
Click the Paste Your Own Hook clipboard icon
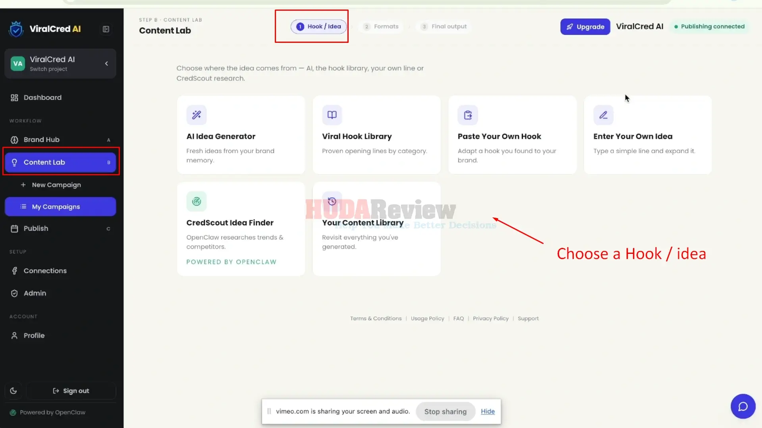pyautogui.click(x=468, y=115)
